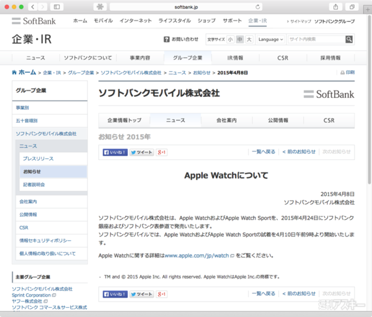Open the Safari share menu icon

pos(335,7)
